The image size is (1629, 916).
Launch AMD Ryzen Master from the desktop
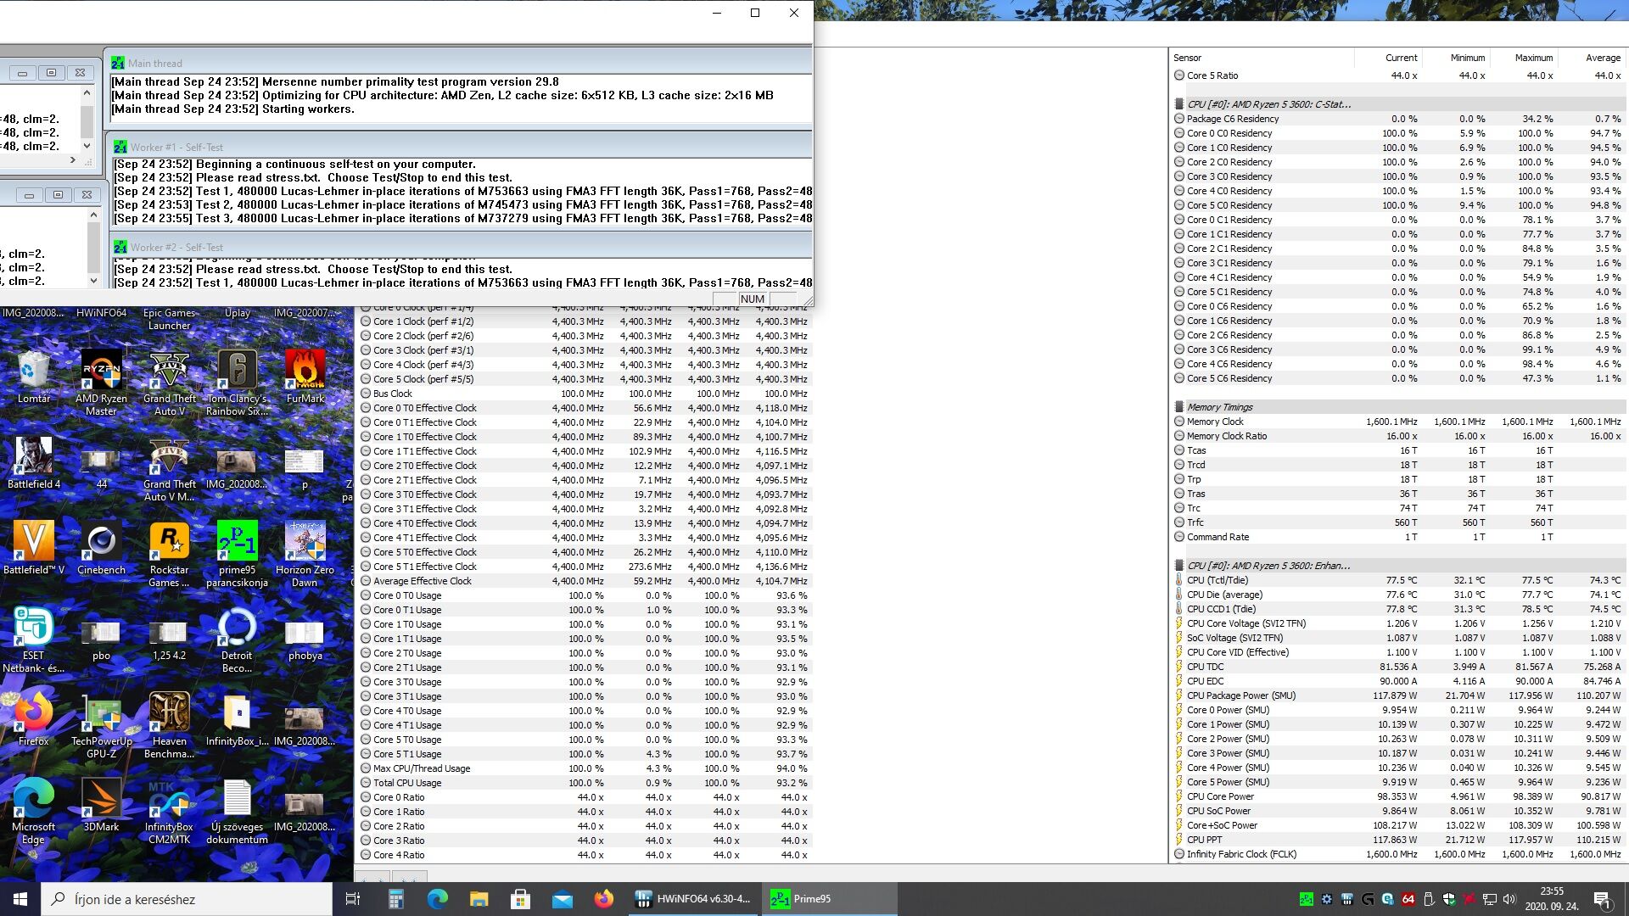tap(101, 381)
